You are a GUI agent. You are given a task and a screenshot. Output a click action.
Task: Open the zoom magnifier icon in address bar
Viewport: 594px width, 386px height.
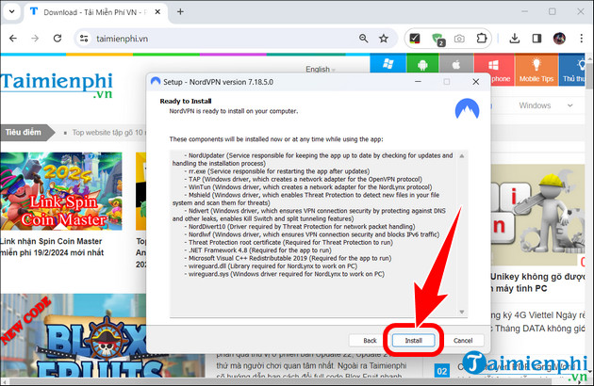(x=364, y=39)
